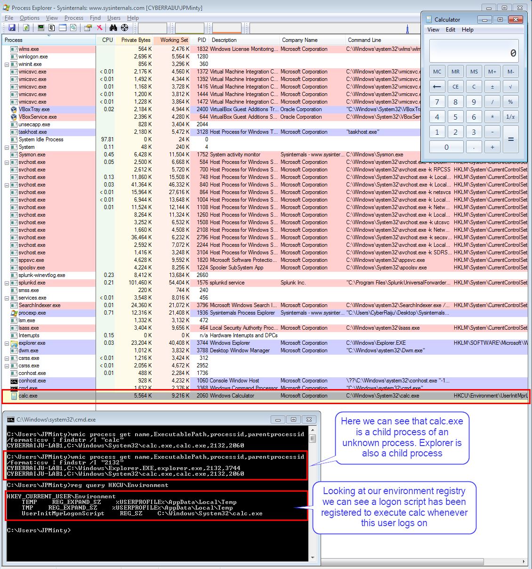This screenshot has height=569, width=532.
Task: Open the Options menu in Process Explorer
Action: tap(30, 18)
